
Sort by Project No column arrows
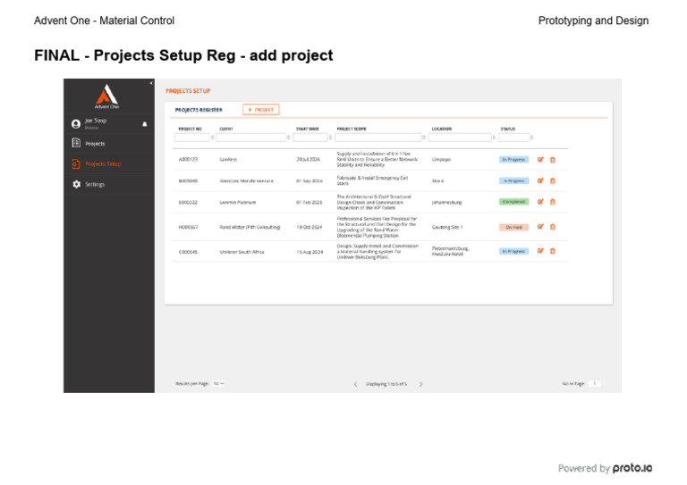pos(213,138)
